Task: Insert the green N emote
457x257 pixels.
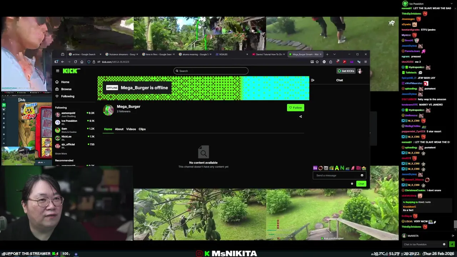Action: tap(342, 168)
